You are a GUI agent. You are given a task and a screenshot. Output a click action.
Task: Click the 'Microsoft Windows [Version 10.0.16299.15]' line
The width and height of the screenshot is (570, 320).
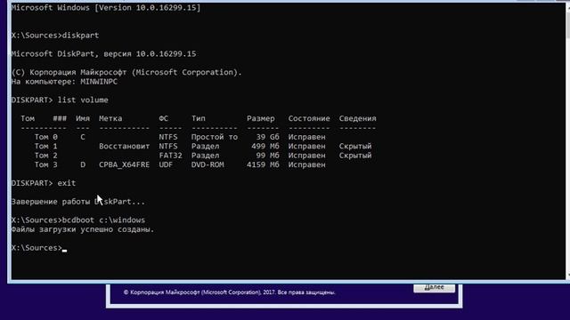[106, 8]
